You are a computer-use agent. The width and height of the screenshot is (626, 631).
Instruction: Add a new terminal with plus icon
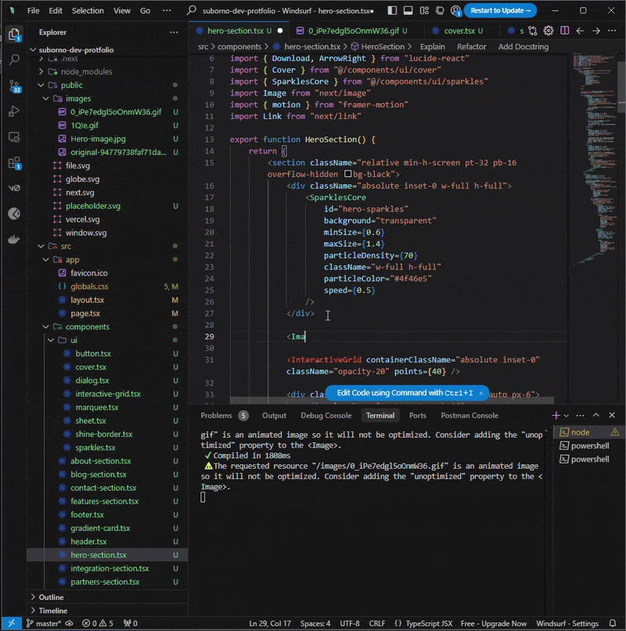point(556,415)
